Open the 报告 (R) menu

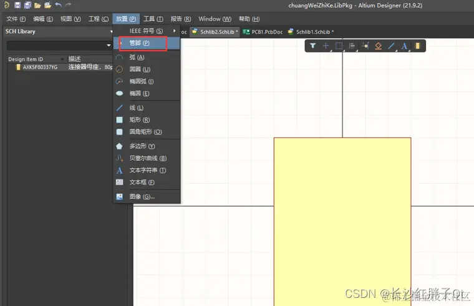[x=181, y=19]
